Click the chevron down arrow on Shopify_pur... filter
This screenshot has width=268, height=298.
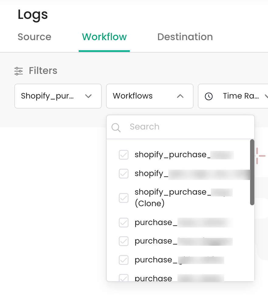[x=88, y=96]
